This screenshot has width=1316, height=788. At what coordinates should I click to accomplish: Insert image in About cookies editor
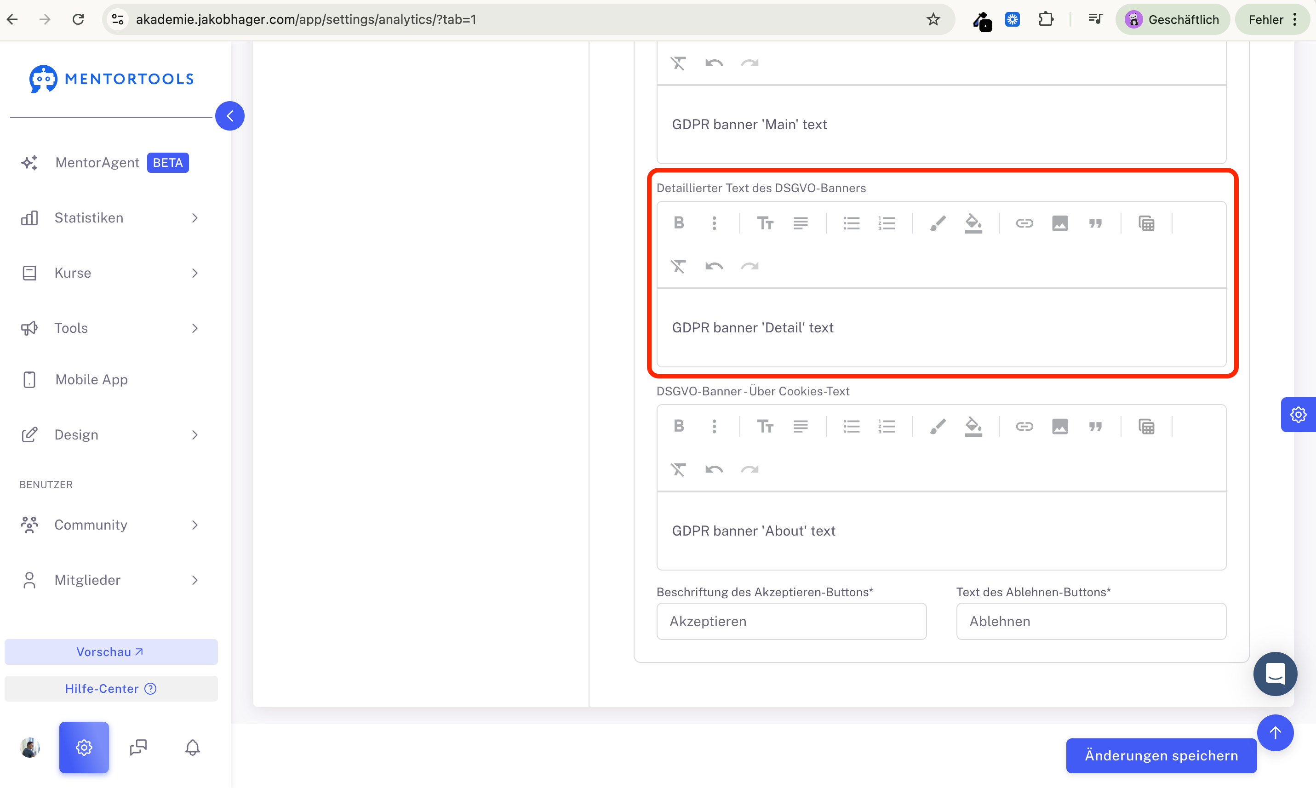[x=1060, y=426]
